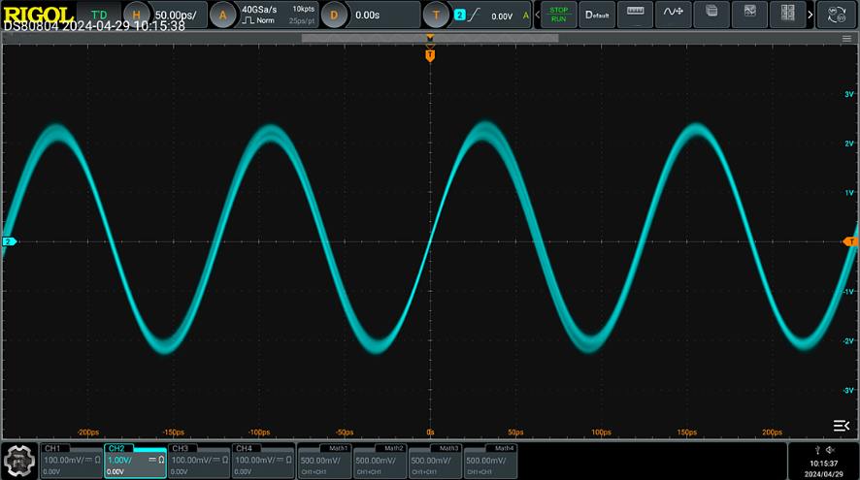Open the storage cube icon

coord(711,15)
